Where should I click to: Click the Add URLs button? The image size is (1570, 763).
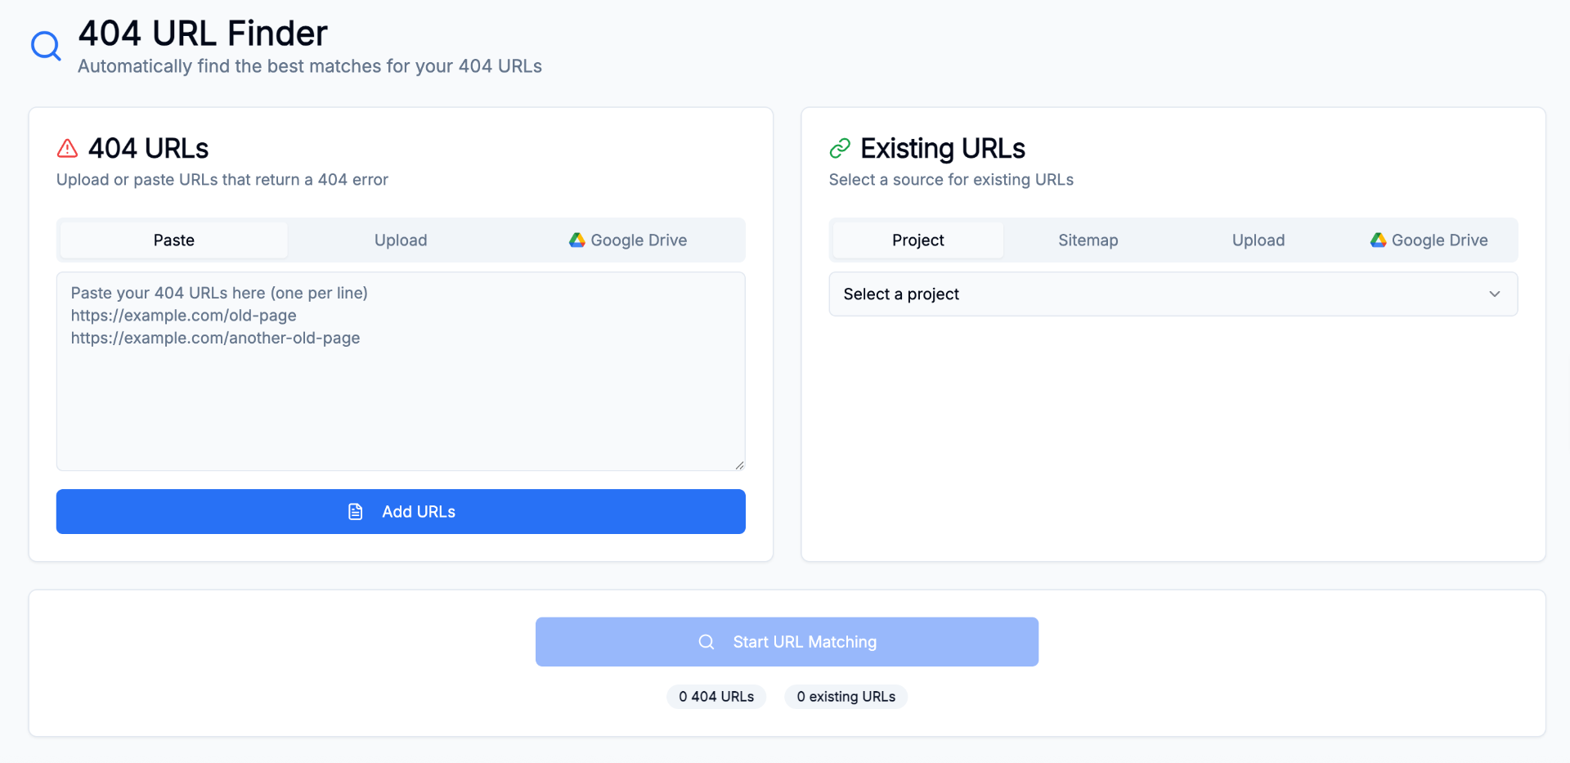[x=401, y=512]
